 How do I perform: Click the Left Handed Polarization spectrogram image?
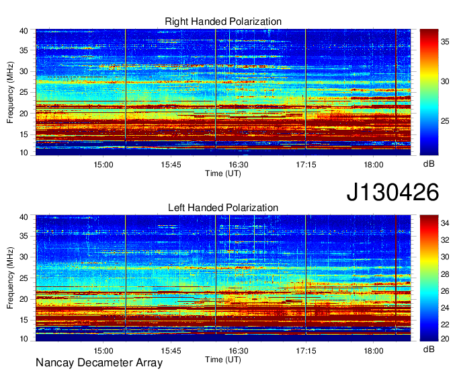(x=223, y=278)
